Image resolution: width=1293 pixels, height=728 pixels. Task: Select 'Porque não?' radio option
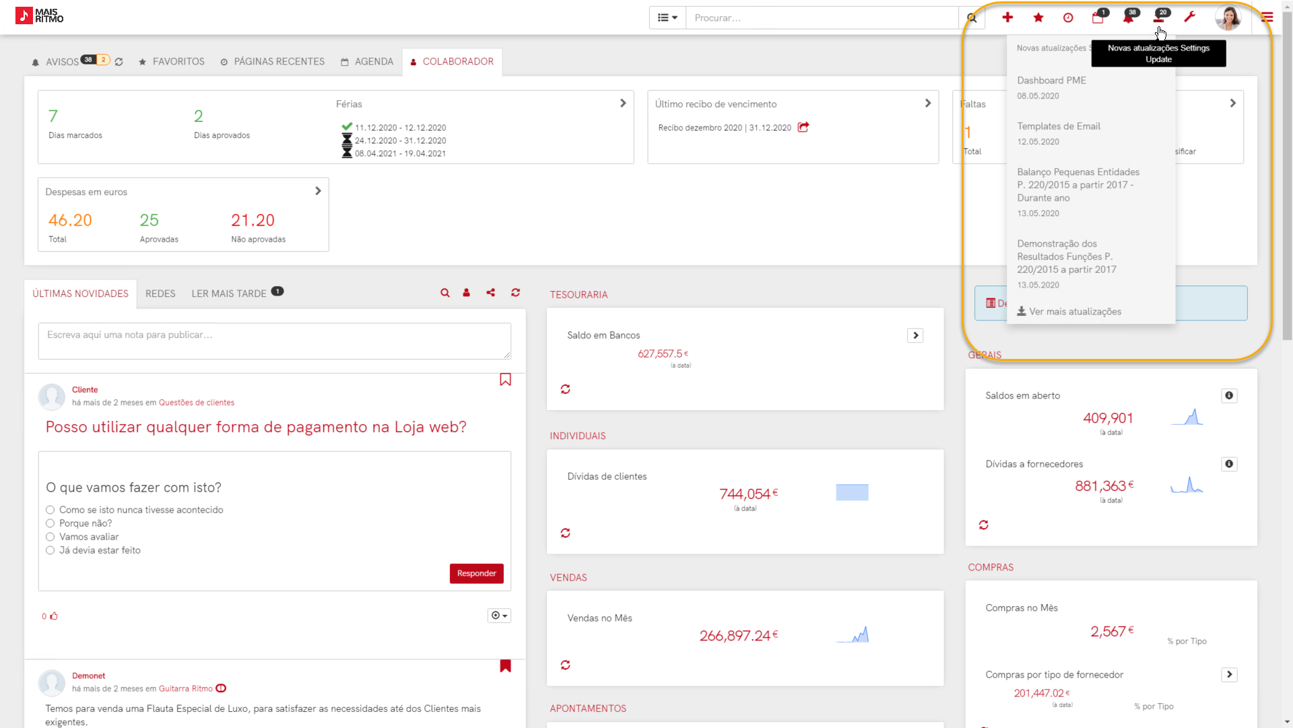(x=51, y=523)
